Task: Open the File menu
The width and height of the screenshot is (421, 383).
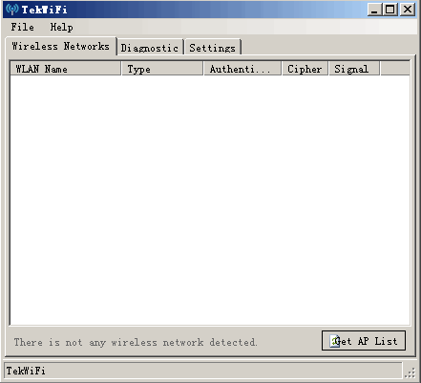Action: (23, 27)
